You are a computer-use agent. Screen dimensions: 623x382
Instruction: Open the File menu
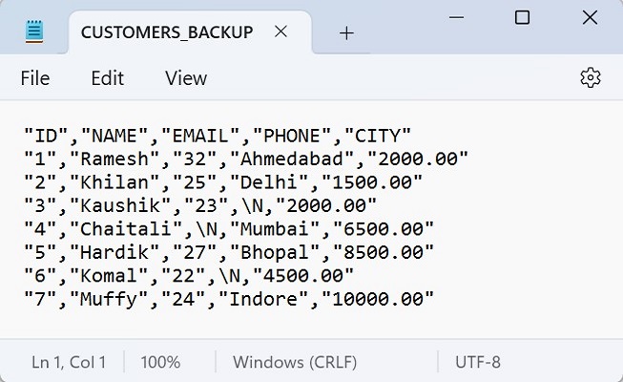tap(35, 78)
